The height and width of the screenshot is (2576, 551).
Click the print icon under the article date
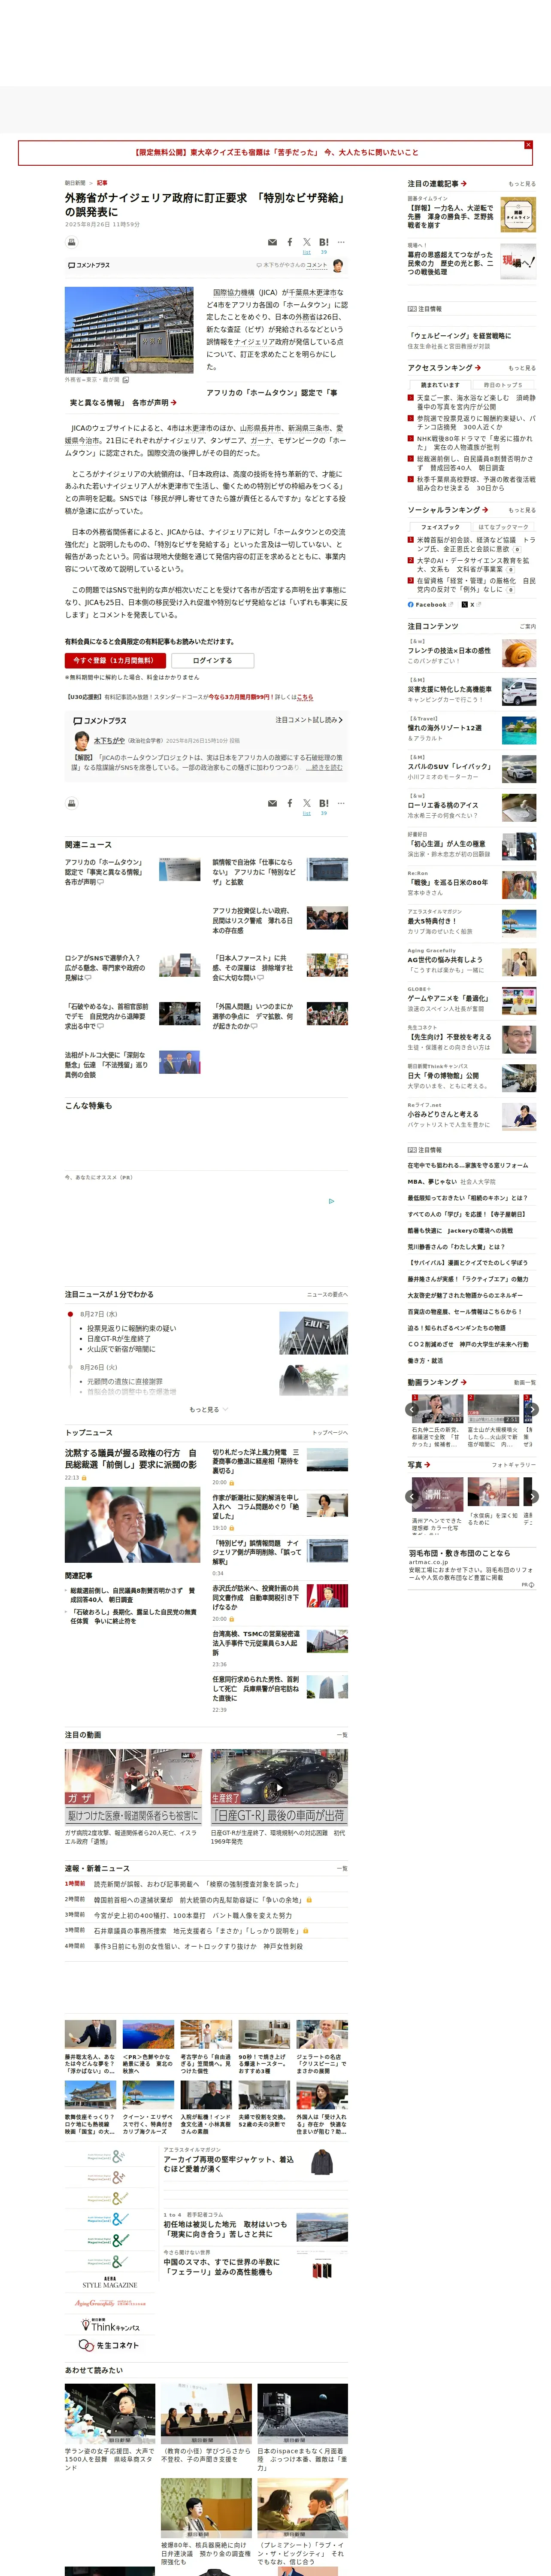coord(72,242)
